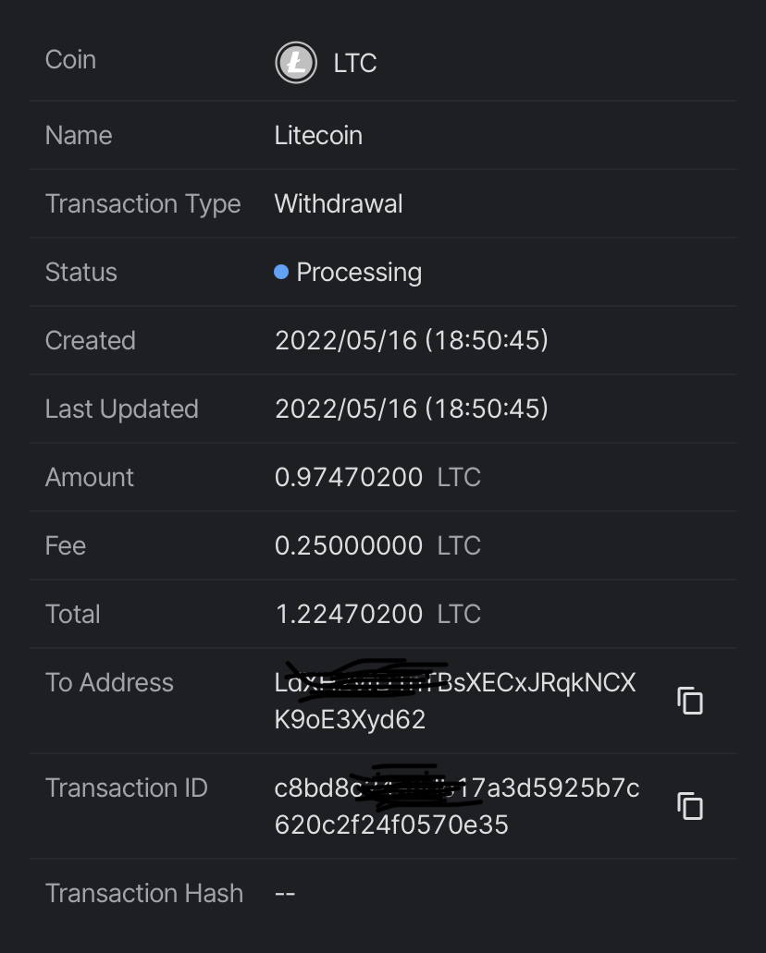Screen dimensions: 766x953
Task: Click the Litecoin coin logo
Action: 296,62
